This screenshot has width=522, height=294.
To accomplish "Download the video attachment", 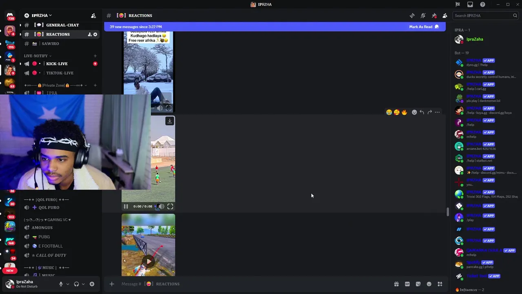I will tap(170, 121).
